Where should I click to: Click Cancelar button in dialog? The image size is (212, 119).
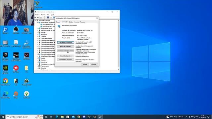pos(94,64)
